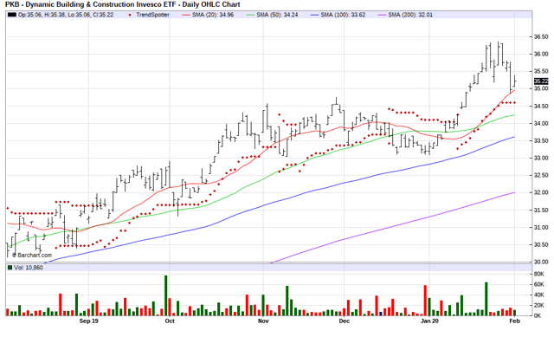Viewport: 554px width, 337px height.
Task: Click the 34.50 price axis label
Action: point(541,106)
